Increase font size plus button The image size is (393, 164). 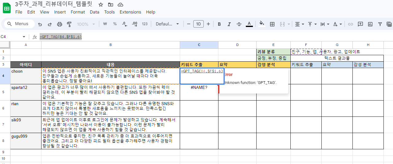pyautogui.click(x=208, y=24)
